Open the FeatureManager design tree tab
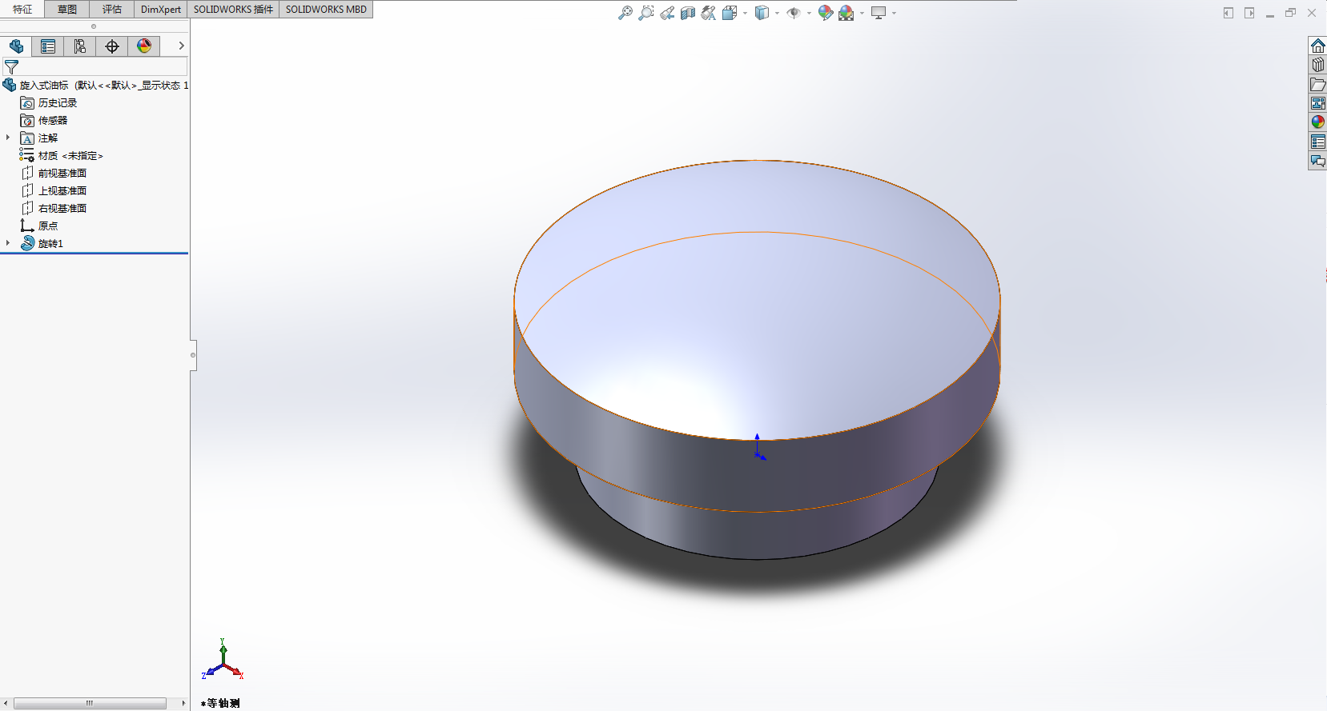The height and width of the screenshot is (711, 1327). tap(16, 46)
